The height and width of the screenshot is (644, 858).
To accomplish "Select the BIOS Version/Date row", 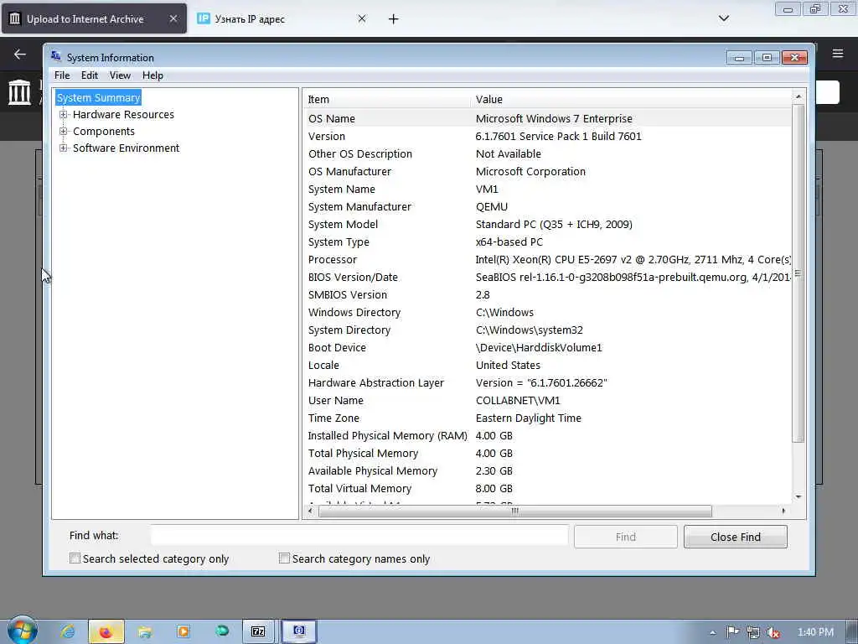I will coord(547,277).
